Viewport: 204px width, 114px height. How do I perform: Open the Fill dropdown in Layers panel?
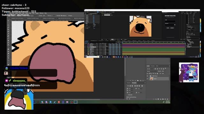(x=165, y=73)
